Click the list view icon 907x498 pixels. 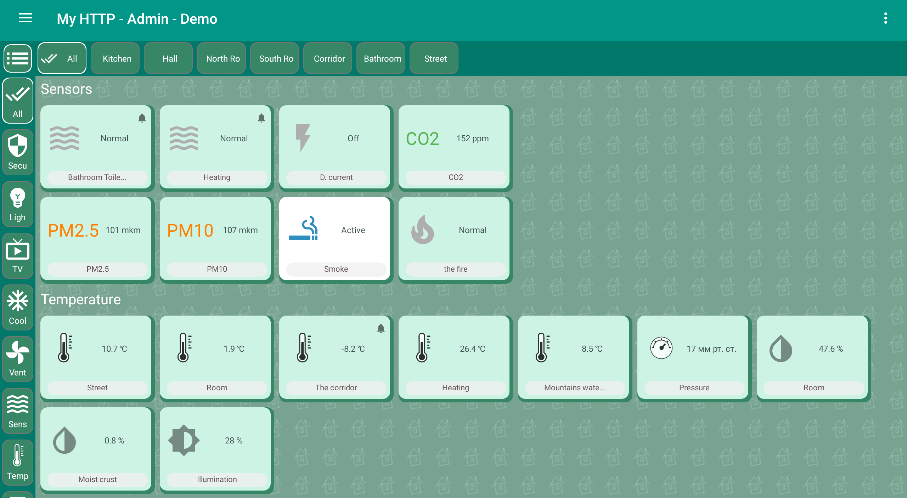pyautogui.click(x=18, y=58)
